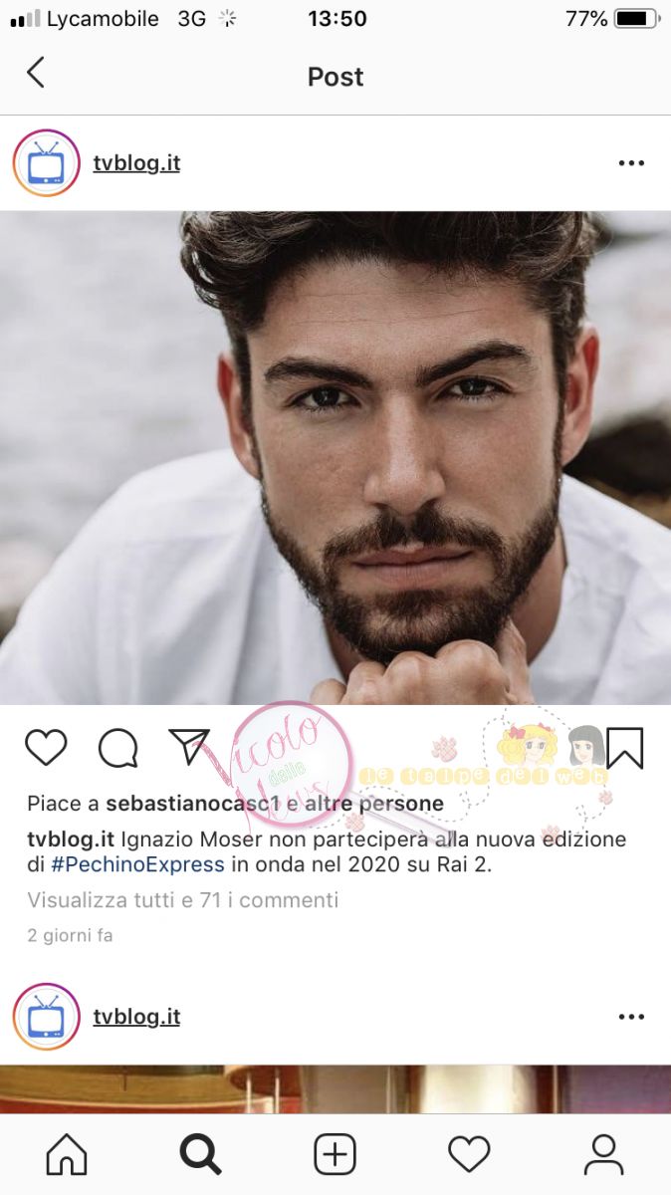Image resolution: width=671 pixels, height=1195 pixels.
Task: Open tvblog.it username link on first post
Action: click(x=136, y=163)
